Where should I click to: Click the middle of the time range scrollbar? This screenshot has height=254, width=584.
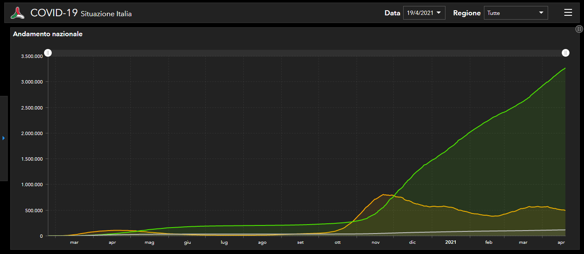pos(307,53)
